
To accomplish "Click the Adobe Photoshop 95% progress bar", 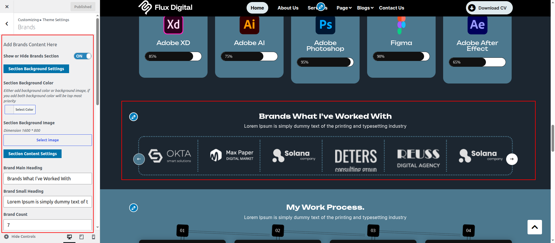I will pos(325,62).
